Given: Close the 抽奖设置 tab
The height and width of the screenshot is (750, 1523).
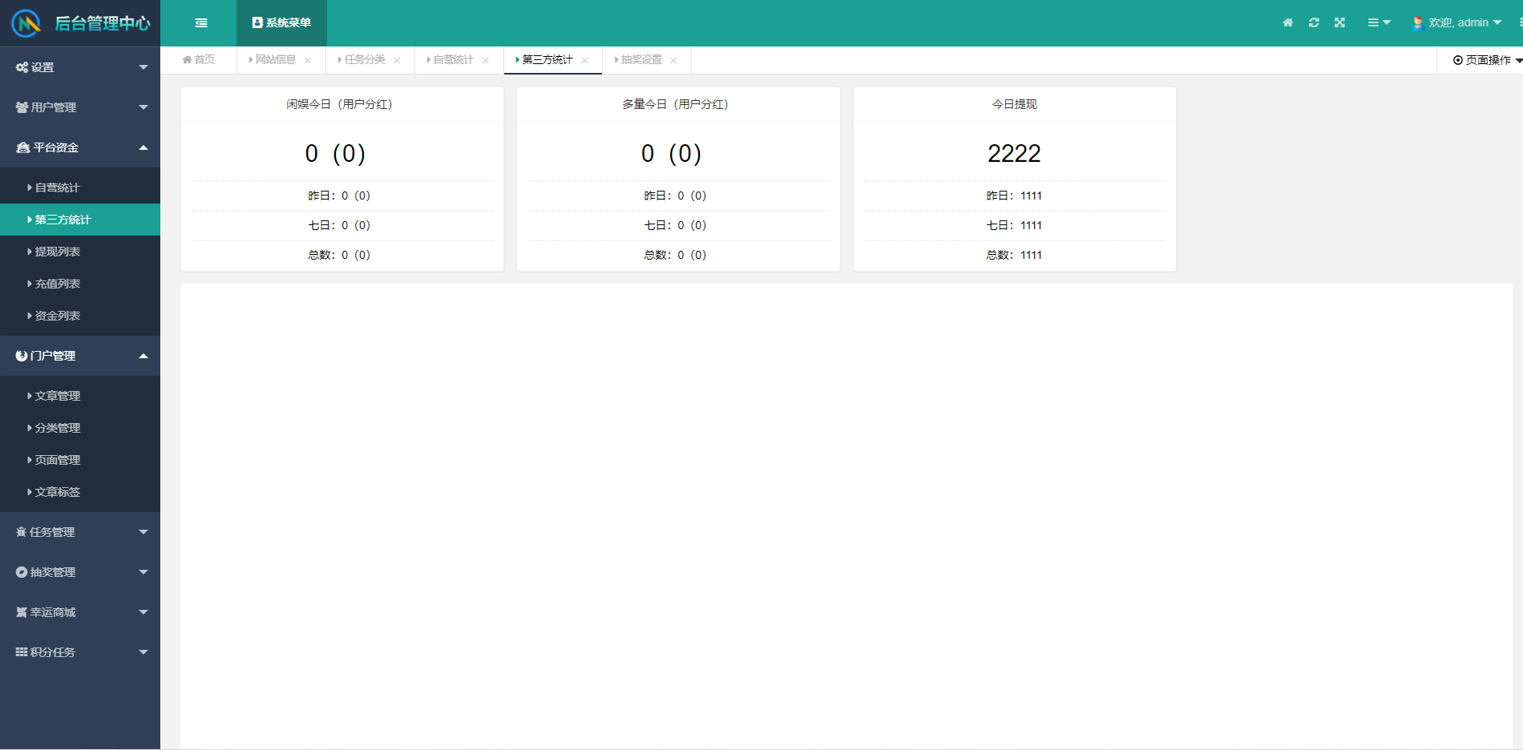Looking at the screenshot, I should (x=673, y=59).
